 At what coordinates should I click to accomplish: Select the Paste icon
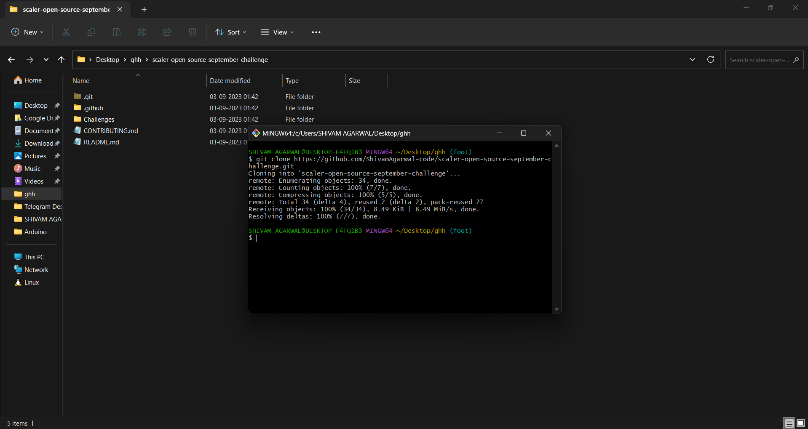coord(116,32)
